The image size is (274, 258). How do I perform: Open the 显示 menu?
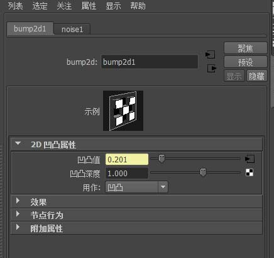point(113,6)
